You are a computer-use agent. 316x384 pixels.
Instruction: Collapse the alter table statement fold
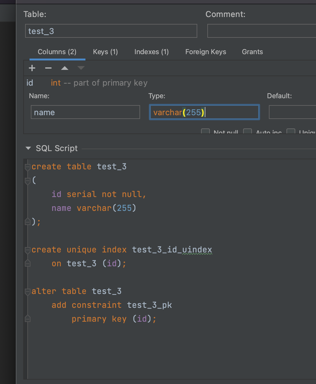pyautogui.click(x=27, y=291)
